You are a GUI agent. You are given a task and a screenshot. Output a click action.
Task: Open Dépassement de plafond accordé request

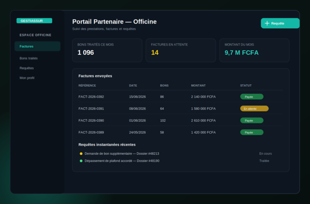point(122,161)
